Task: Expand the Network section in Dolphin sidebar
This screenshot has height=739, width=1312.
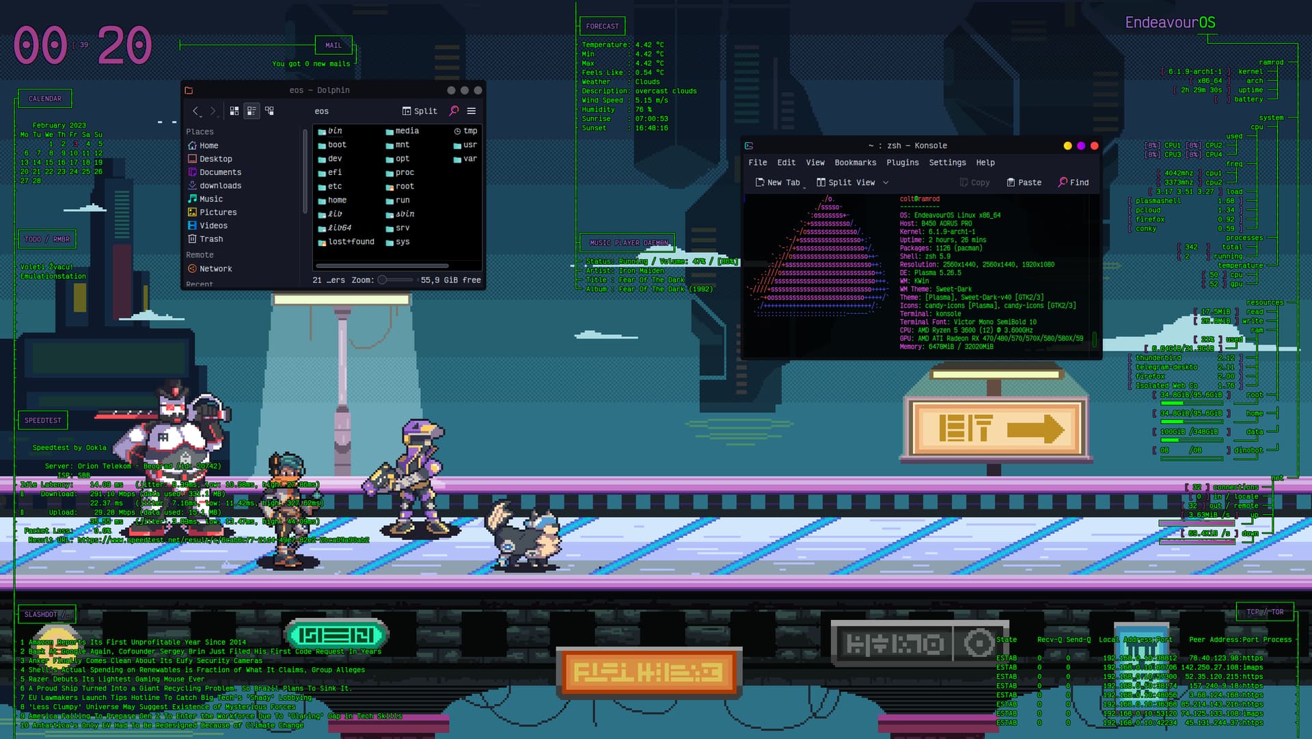Action: coord(217,268)
